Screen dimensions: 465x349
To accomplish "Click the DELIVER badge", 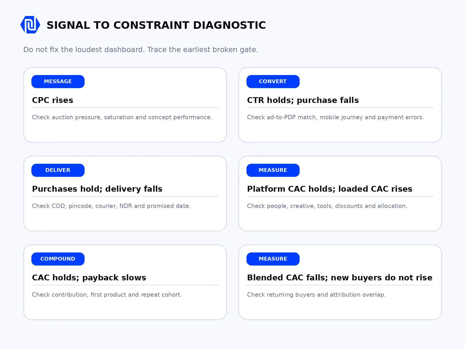I will tap(58, 170).
